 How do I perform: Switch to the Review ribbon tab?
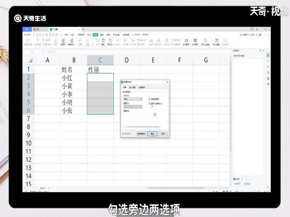102,35
